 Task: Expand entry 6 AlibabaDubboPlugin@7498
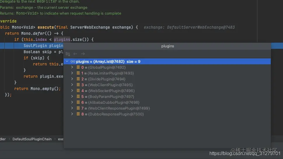coord(72,102)
